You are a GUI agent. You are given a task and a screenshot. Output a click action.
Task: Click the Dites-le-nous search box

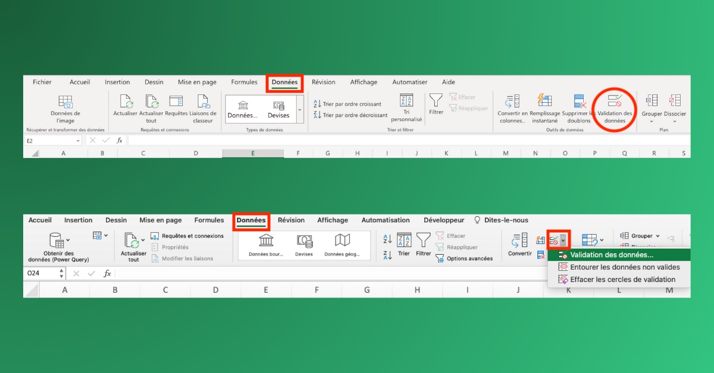501,220
